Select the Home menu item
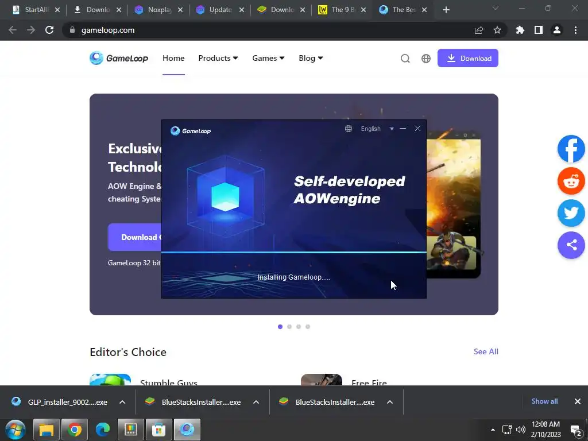 click(173, 58)
